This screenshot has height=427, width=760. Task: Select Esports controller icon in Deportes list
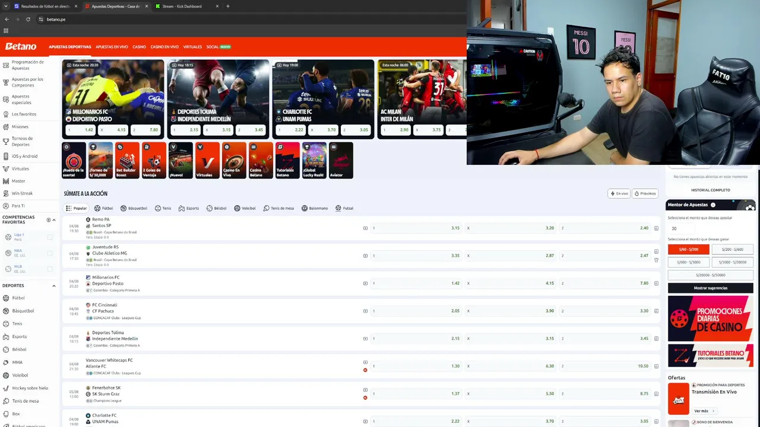(x=6, y=337)
